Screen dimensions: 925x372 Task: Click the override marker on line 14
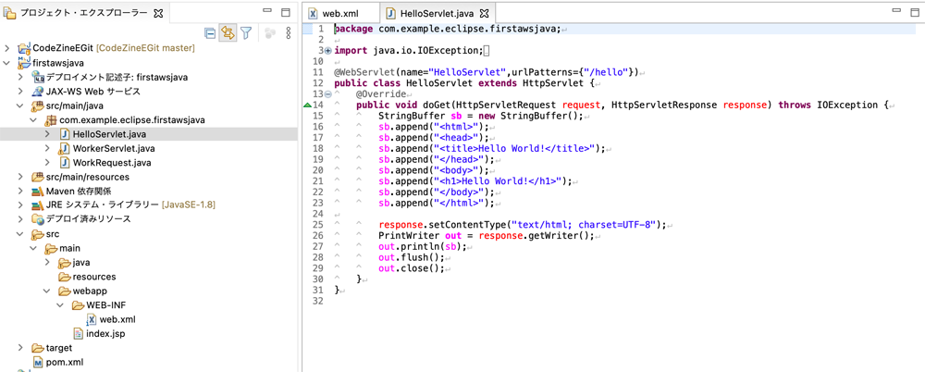pyautogui.click(x=306, y=105)
